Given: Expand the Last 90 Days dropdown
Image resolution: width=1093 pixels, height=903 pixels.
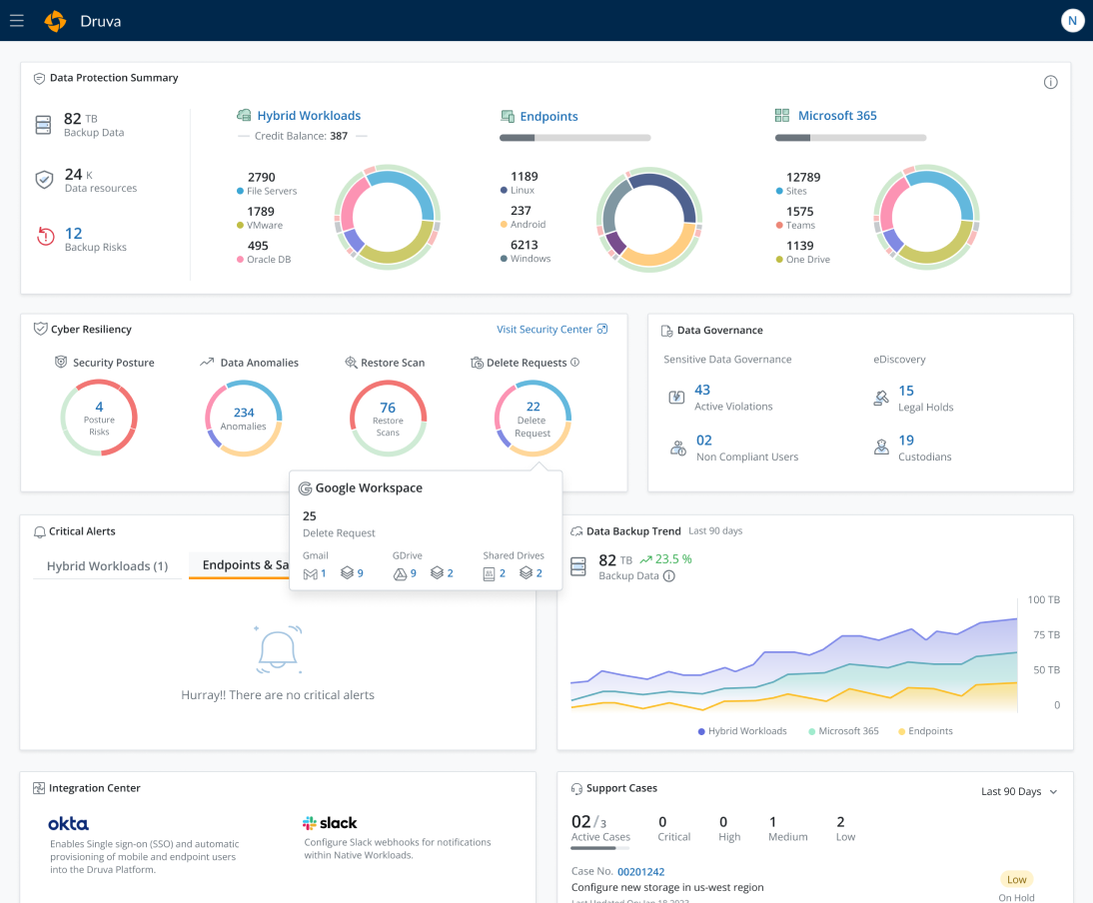Looking at the screenshot, I should point(1019,791).
